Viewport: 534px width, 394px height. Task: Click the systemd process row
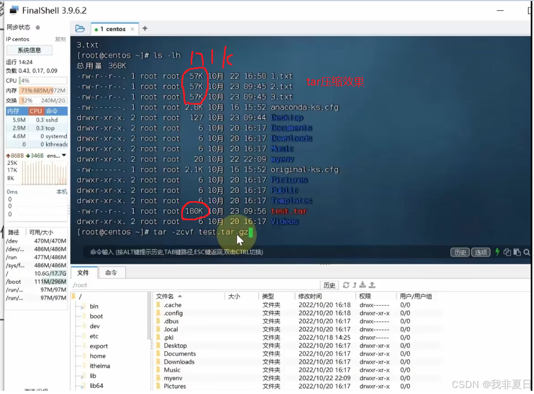[x=37, y=136]
